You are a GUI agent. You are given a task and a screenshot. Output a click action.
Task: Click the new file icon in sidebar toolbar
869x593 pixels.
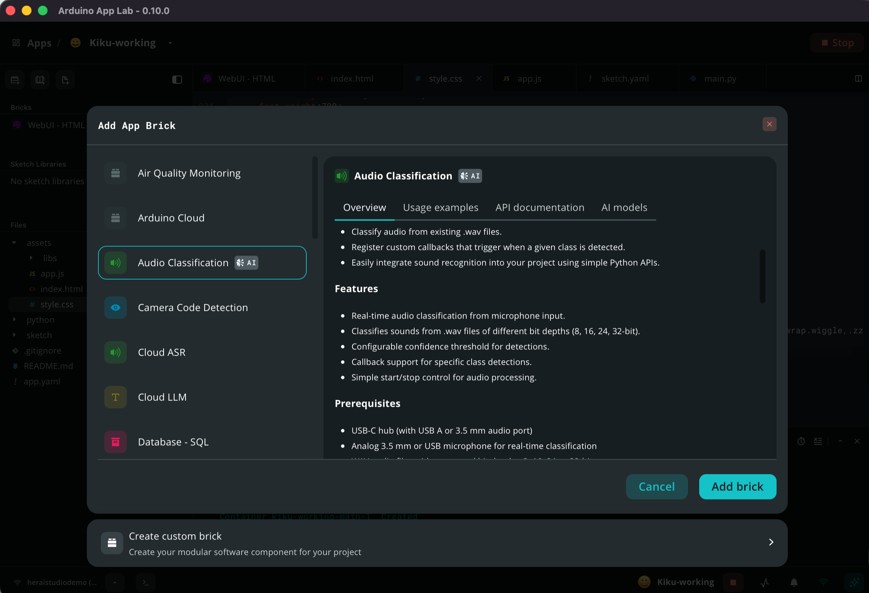[65, 80]
